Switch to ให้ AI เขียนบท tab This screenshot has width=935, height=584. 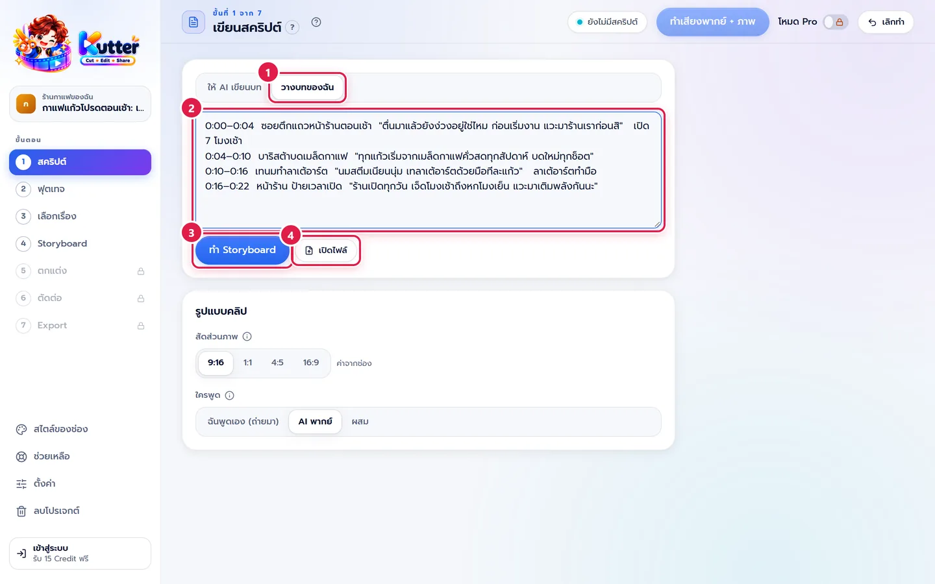[x=234, y=87]
